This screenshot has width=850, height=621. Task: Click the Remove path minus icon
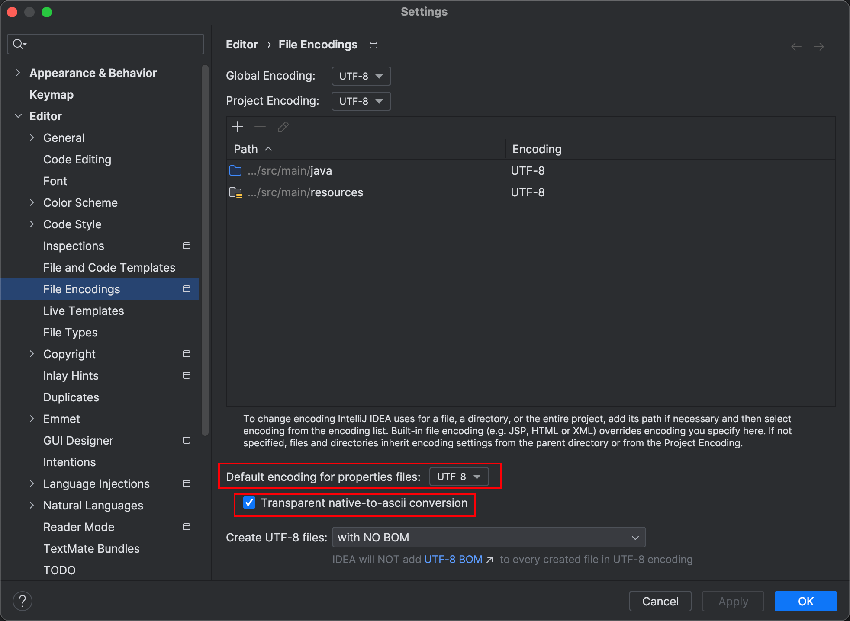[260, 127]
